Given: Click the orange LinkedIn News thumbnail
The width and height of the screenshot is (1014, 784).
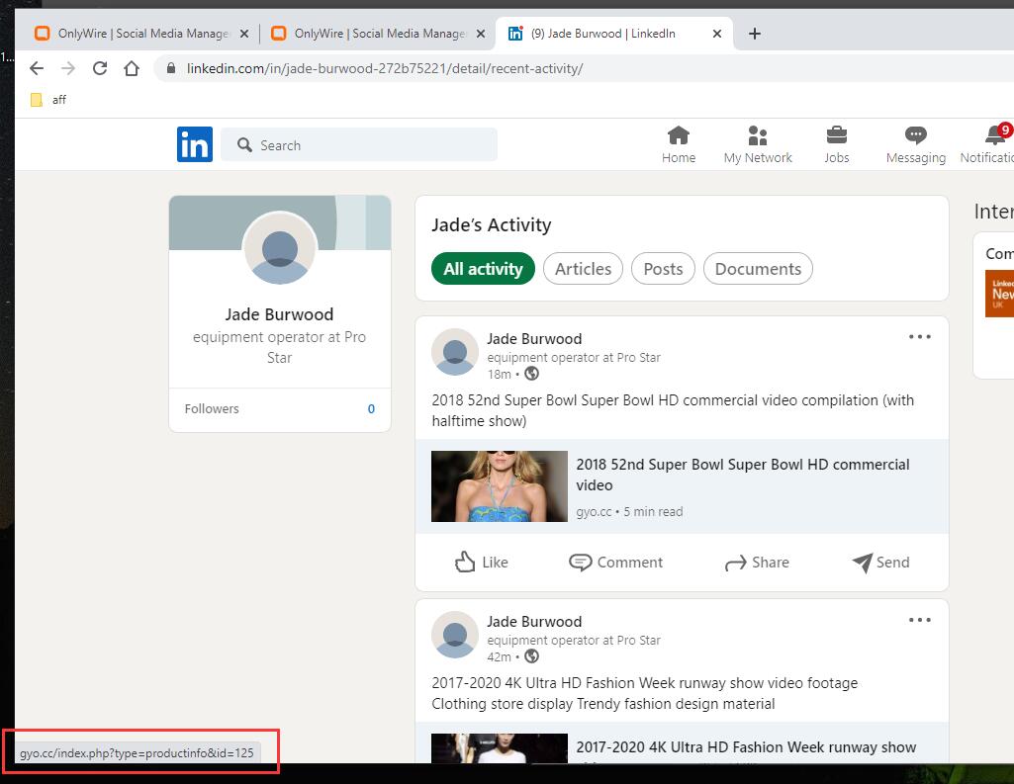Looking at the screenshot, I should click(x=1000, y=294).
